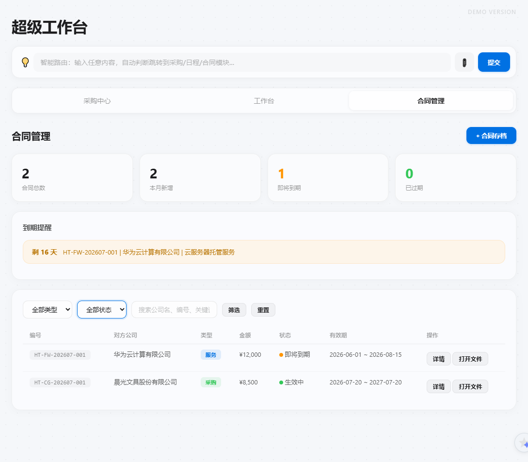Reset filters with the 重置 button
The image size is (528, 462).
[x=263, y=310]
